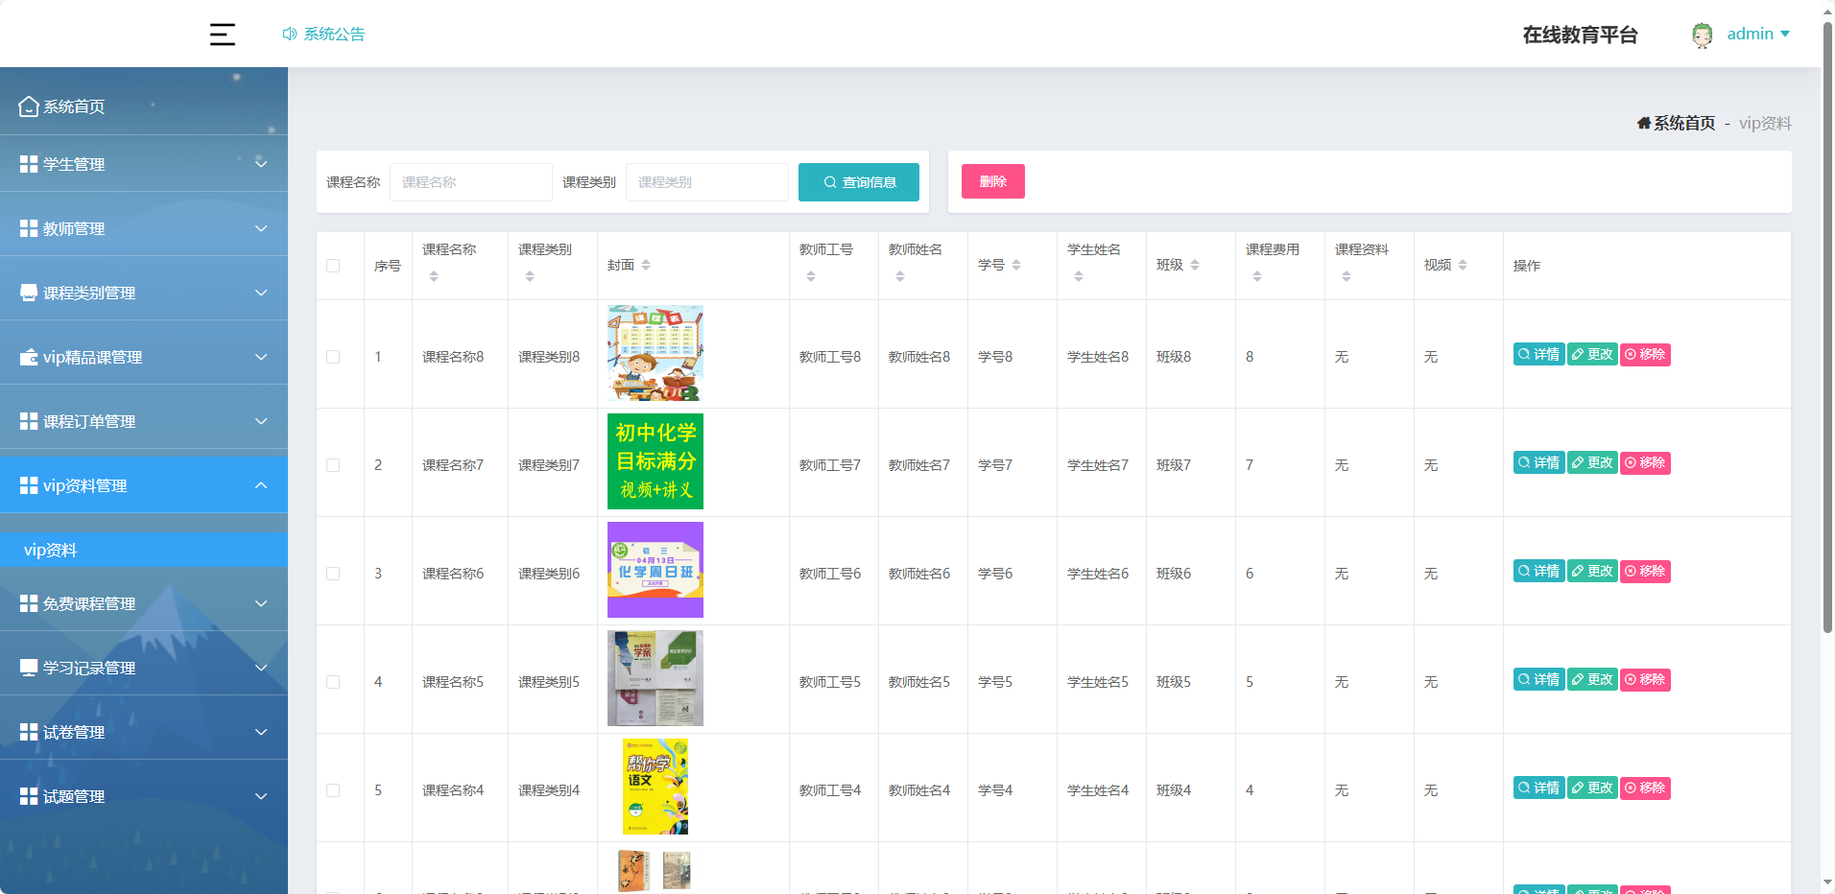This screenshot has width=1835, height=894.
Task: Sort by 课程资料 column sort arrows
Action: (x=1346, y=276)
